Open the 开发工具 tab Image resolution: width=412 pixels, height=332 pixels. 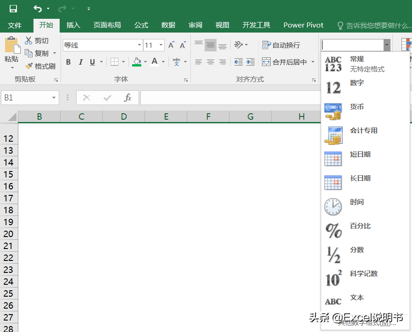tap(256, 25)
